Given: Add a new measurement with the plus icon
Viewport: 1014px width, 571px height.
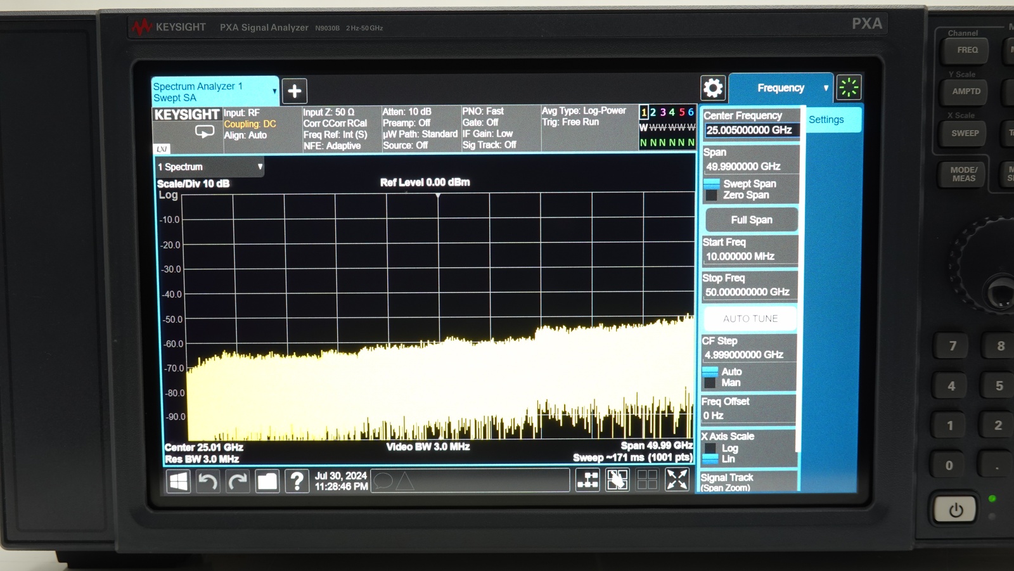Looking at the screenshot, I should coord(294,91).
